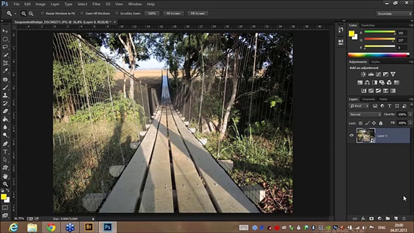Click the color spectrum ramp bar

click(x=378, y=55)
